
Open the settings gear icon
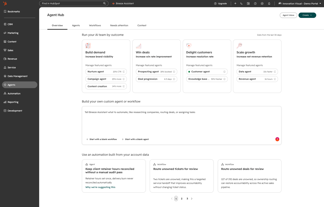tap(262, 4)
